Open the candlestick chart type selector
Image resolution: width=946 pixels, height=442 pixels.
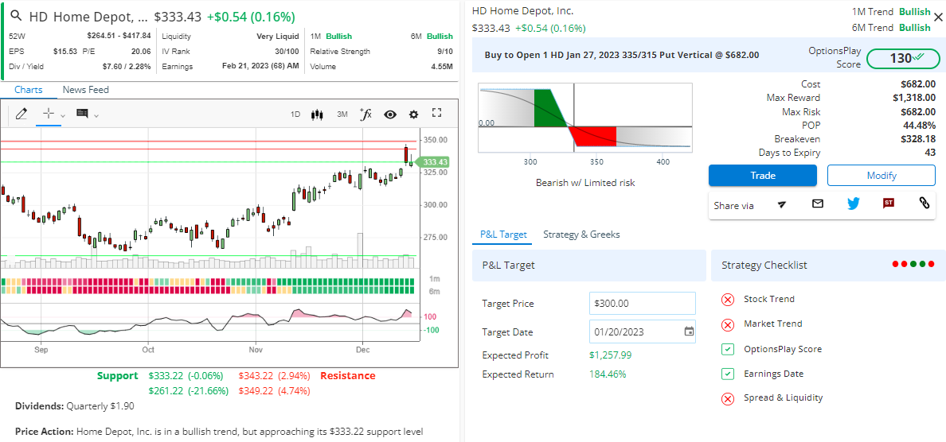[318, 114]
